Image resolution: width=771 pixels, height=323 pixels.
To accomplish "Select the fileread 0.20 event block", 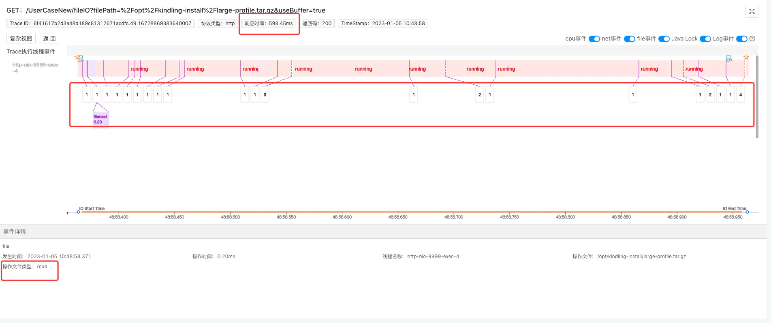I will [100, 120].
